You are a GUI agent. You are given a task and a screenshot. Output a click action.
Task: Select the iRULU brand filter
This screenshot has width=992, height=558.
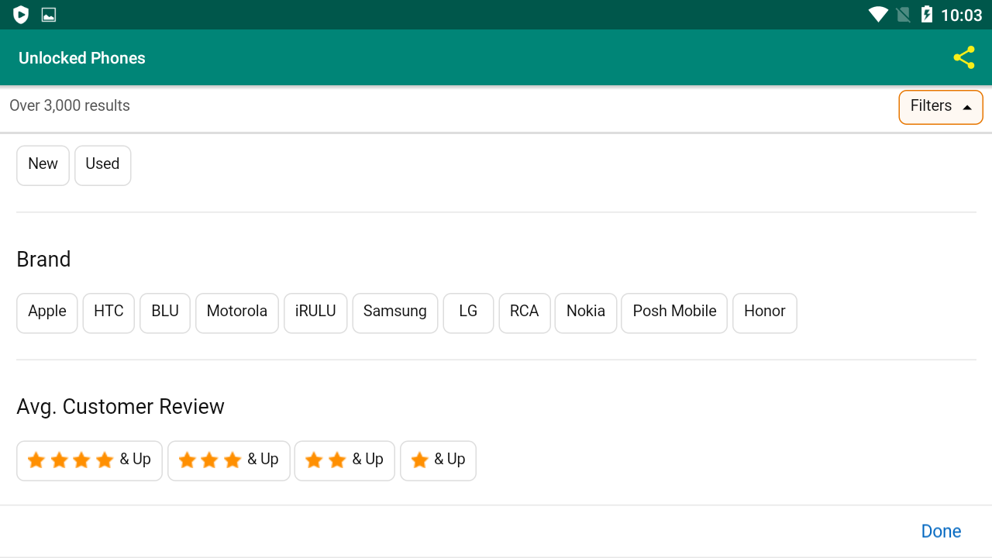coord(315,312)
